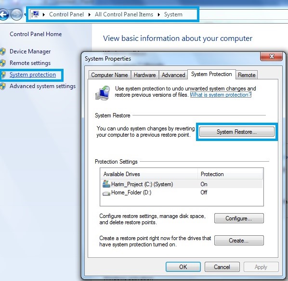Expand the arrow before System breadcrumb
288x281 pixels.
(x=159, y=14)
